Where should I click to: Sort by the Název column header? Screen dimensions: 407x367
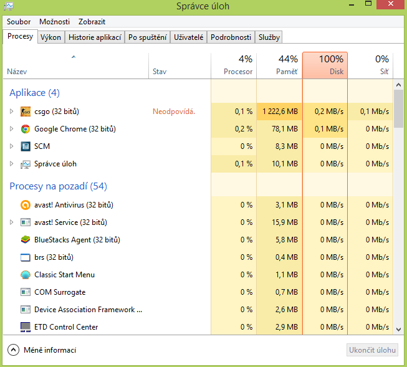coord(75,65)
